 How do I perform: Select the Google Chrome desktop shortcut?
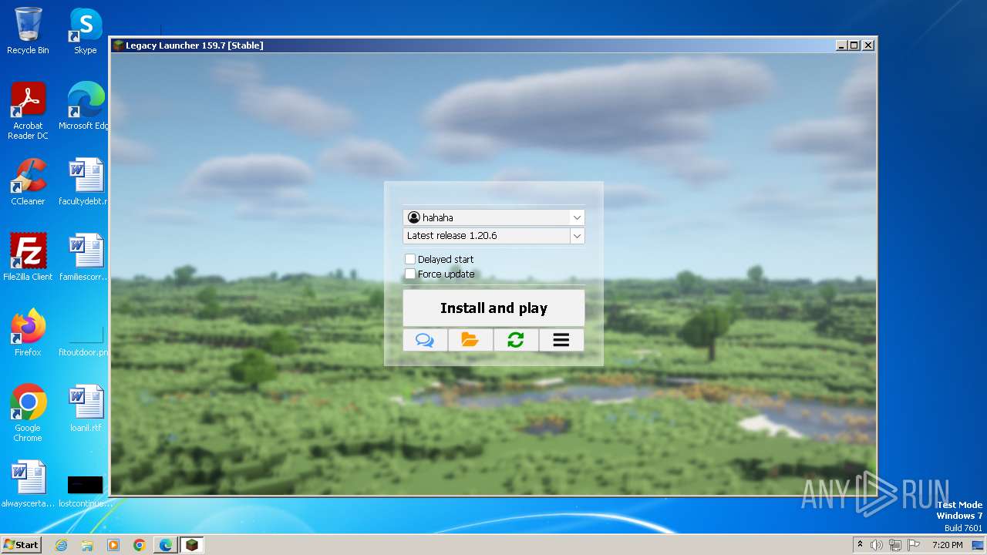[28, 413]
